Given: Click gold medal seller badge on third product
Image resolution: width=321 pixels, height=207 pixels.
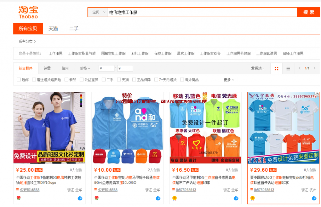Looking at the screenshot, I should (x=175, y=198).
